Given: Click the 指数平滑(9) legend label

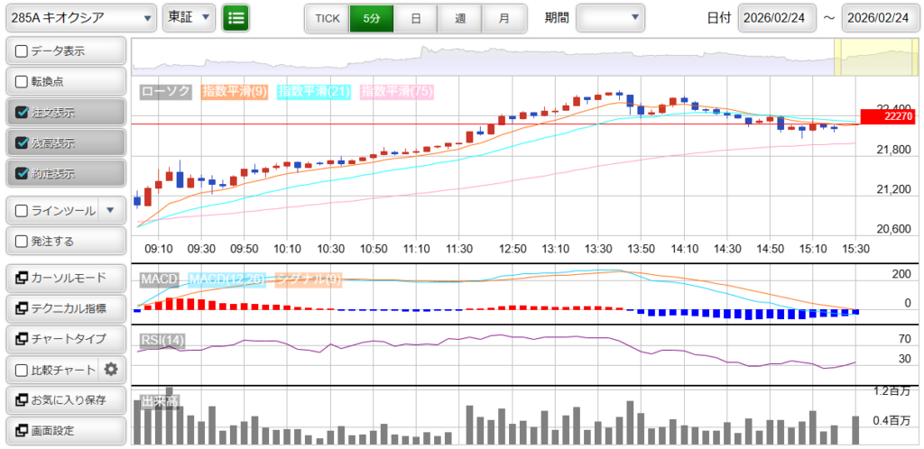Looking at the screenshot, I should tap(234, 91).
